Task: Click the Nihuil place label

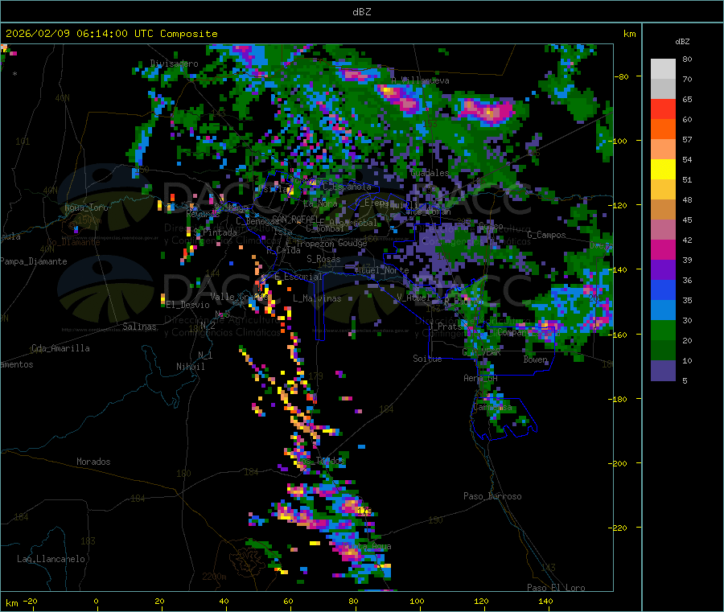Action: 190,367
